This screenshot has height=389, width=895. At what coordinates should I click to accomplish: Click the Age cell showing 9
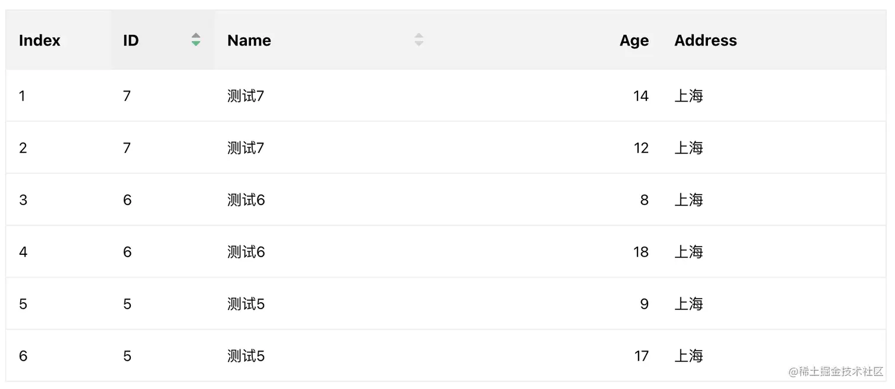(x=644, y=304)
